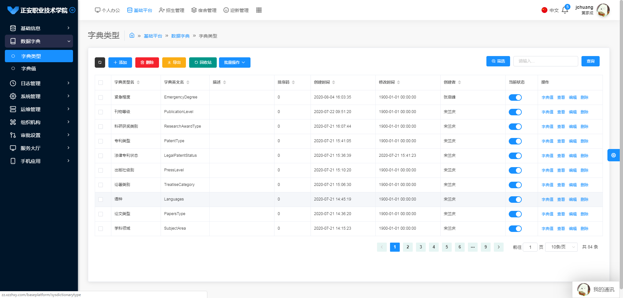
Task: Click the next page arrow in pagination
Action: click(x=499, y=247)
